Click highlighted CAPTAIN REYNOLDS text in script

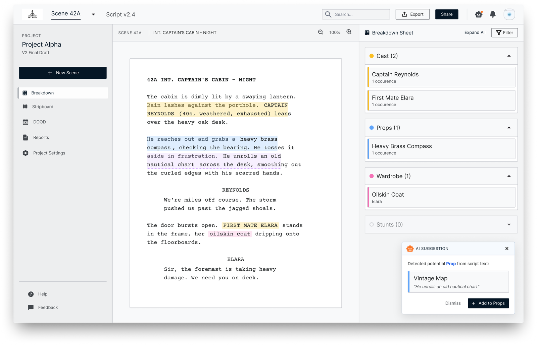(217, 109)
